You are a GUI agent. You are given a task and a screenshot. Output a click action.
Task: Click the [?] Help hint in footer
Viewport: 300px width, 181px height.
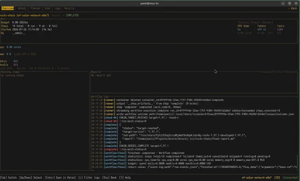click(125, 178)
